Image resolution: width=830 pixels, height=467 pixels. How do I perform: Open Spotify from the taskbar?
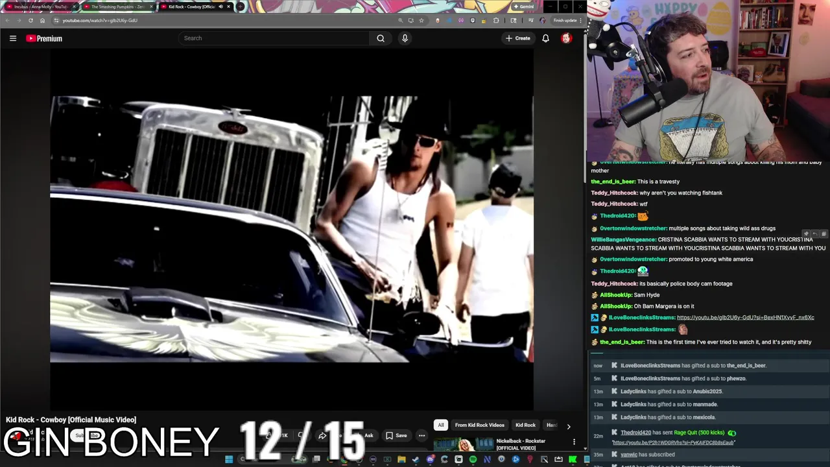(x=473, y=460)
